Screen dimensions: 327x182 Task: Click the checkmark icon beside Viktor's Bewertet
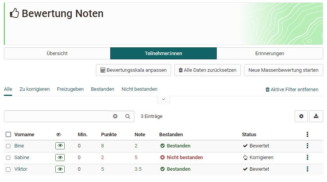[x=245, y=169]
